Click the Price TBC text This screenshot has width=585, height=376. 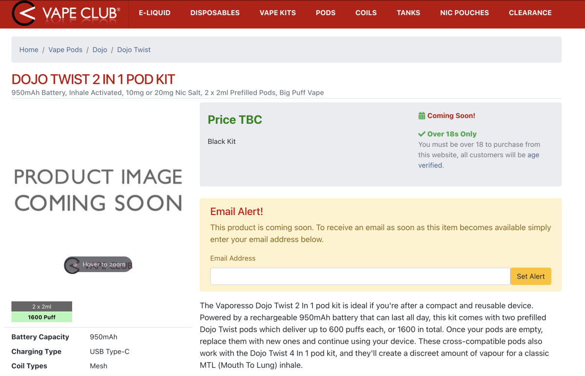coord(235,119)
